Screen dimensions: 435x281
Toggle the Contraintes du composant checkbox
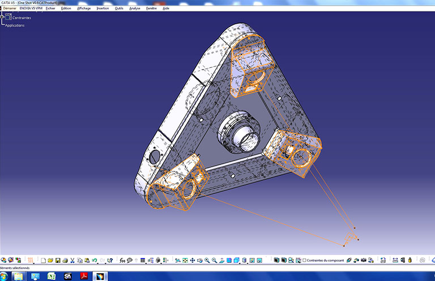[305, 260]
